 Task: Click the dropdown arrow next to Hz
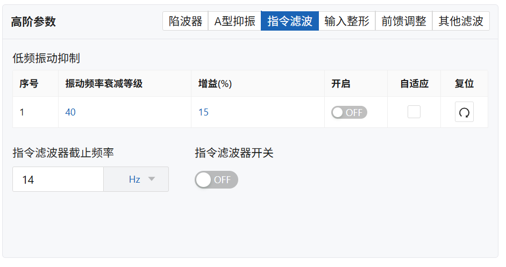coord(151,179)
